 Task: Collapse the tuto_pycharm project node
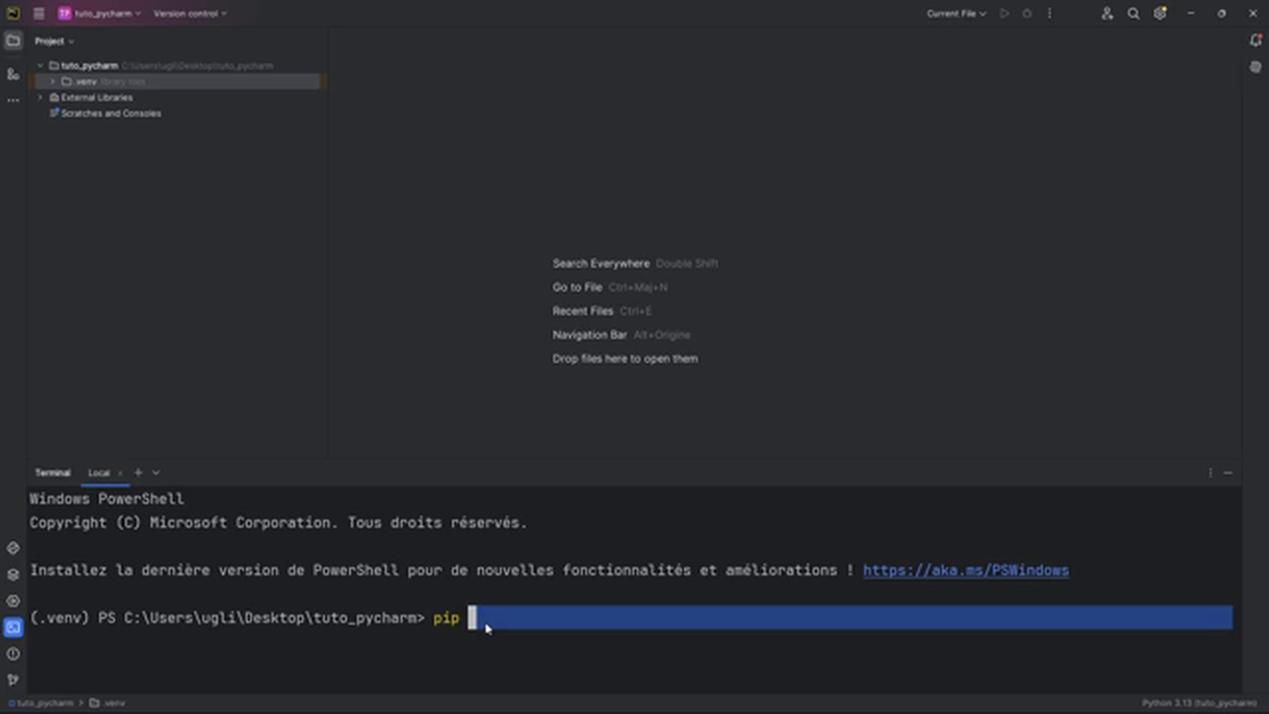(40, 65)
